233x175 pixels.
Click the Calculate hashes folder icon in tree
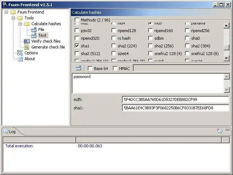(27, 24)
